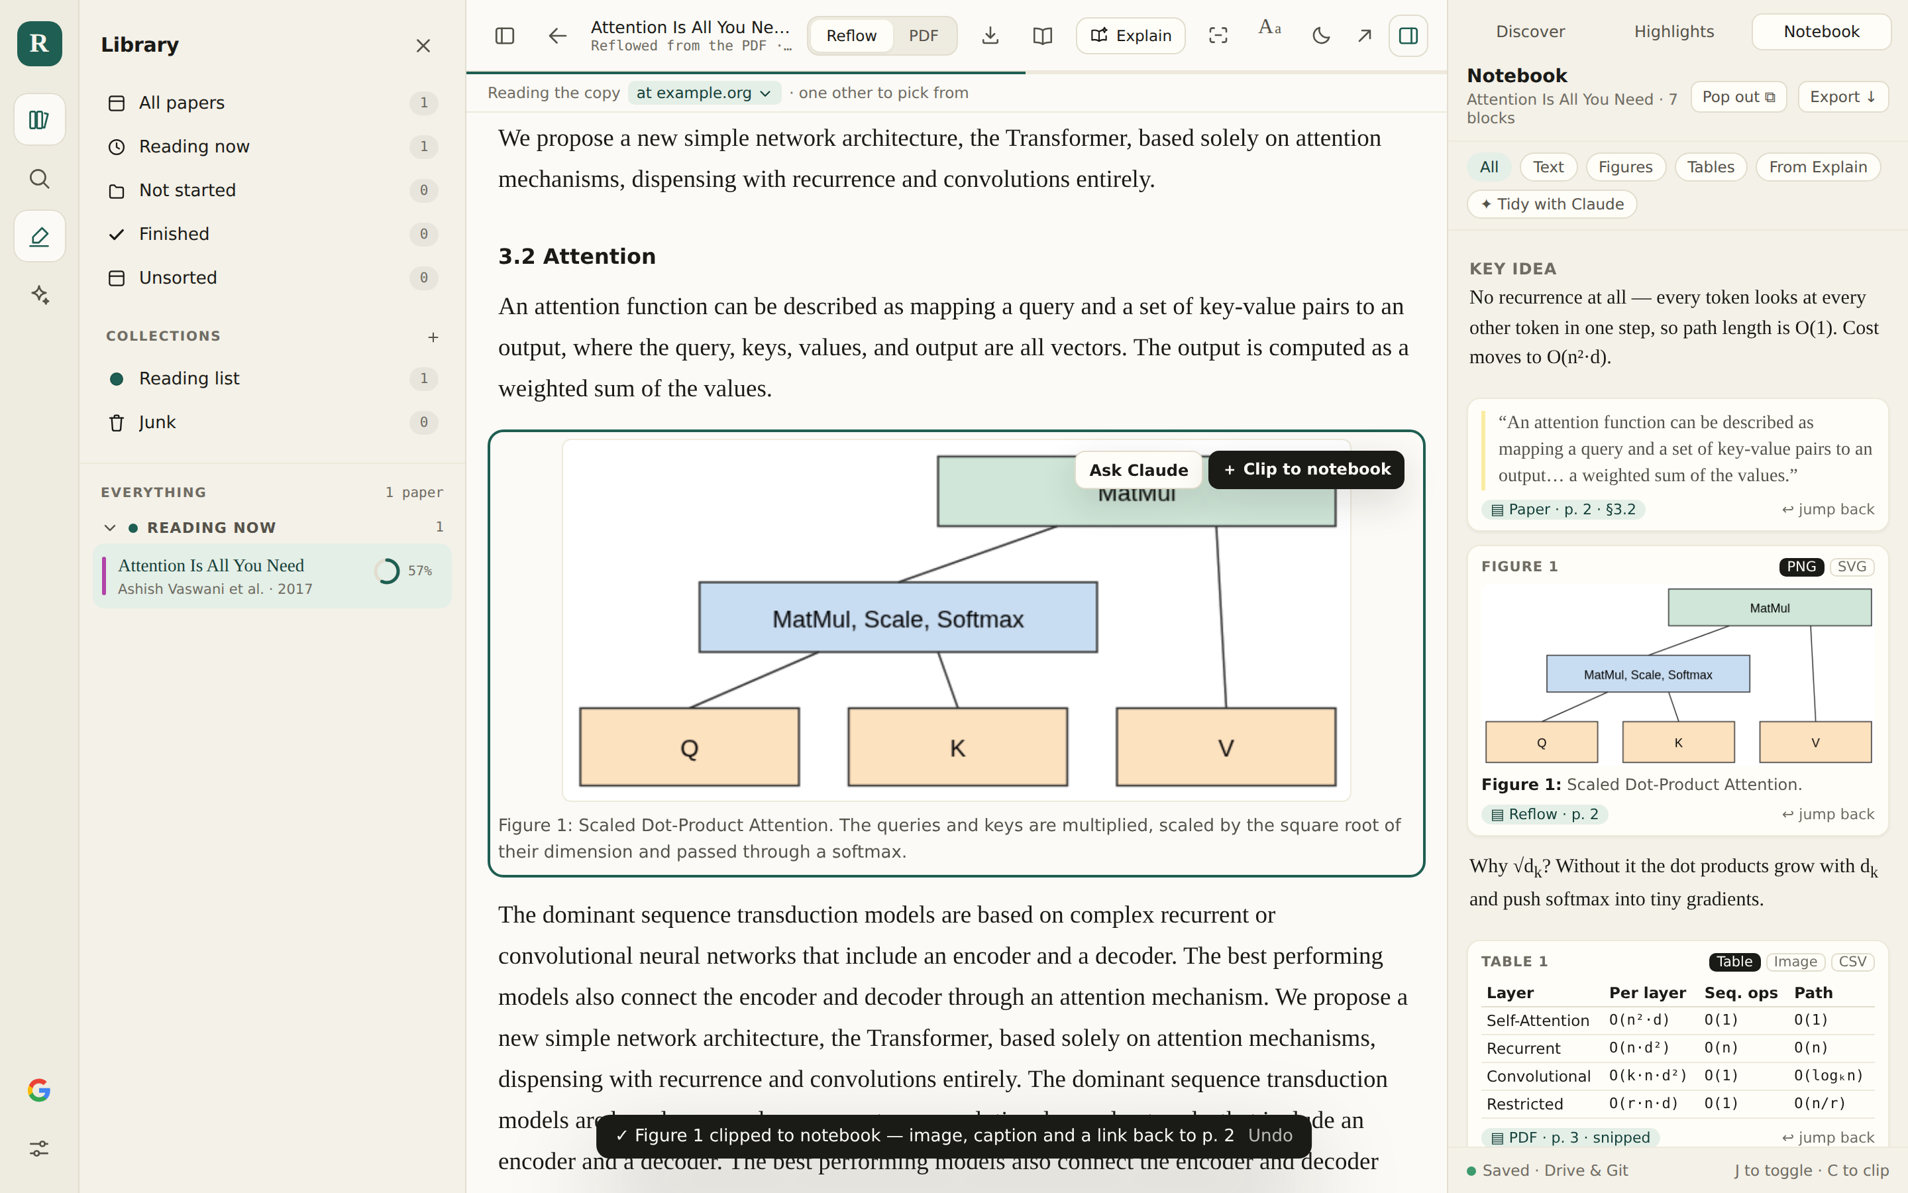Viewport: 1908px width, 1193px height.
Task: Click the green R app logo
Action: (40, 43)
